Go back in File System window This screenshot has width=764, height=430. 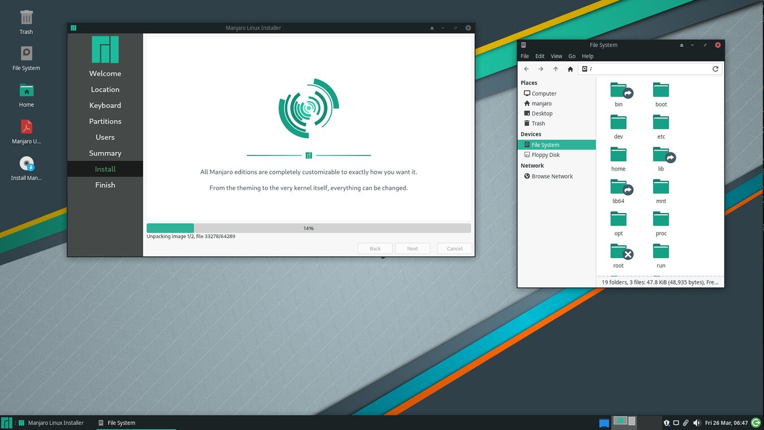pyautogui.click(x=526, y=69)
